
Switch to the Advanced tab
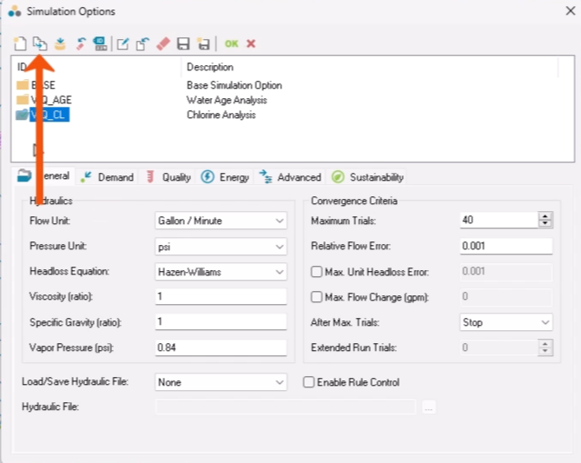[x=290, y=177]
